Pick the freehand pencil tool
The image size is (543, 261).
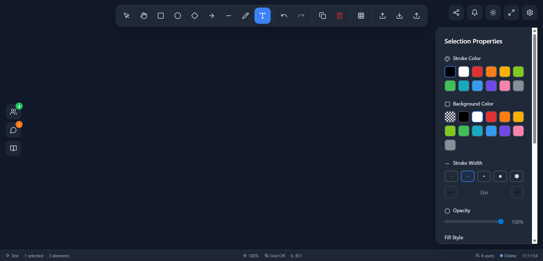pyautogui.click(x=246, y=16)
